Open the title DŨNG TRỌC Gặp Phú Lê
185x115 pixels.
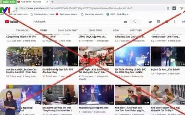92,37
